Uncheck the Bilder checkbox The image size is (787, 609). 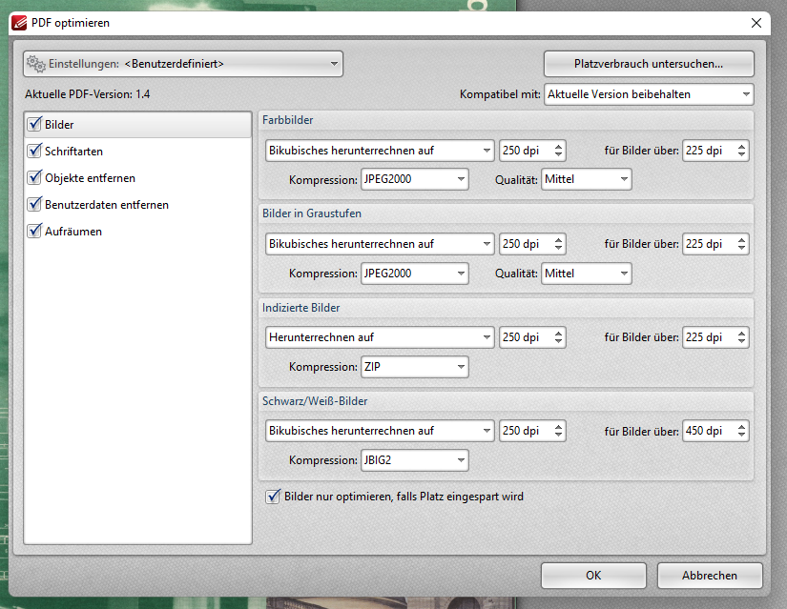pyautogui.click(x=34, y=124)
